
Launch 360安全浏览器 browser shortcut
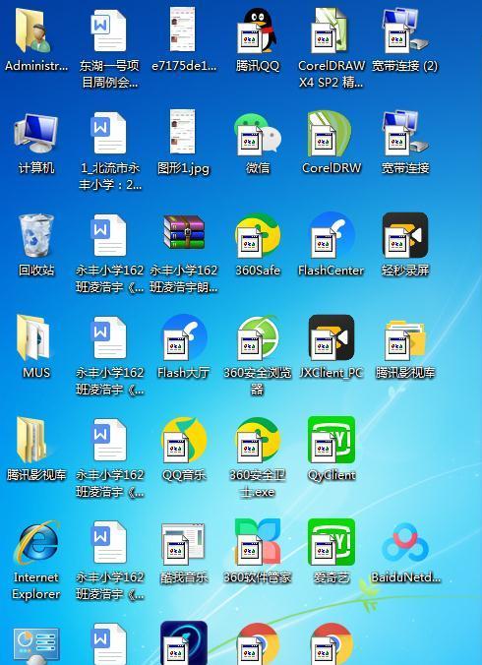(x=258, y=337)
